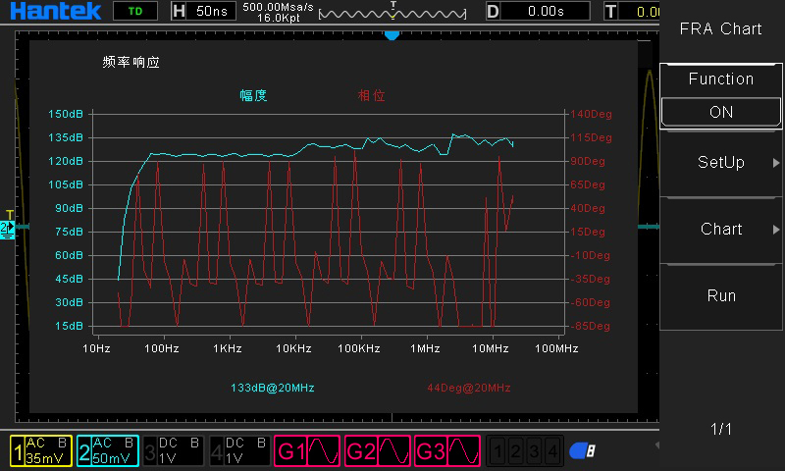This screenshot has width=785, height=471.
Task: Click the waveform memory overview bar
Action: click(x=394, y=13)
